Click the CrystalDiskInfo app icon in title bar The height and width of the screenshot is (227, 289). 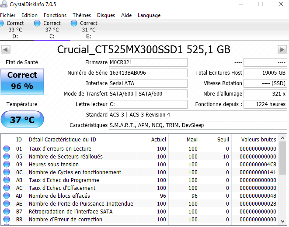[4, 4]
